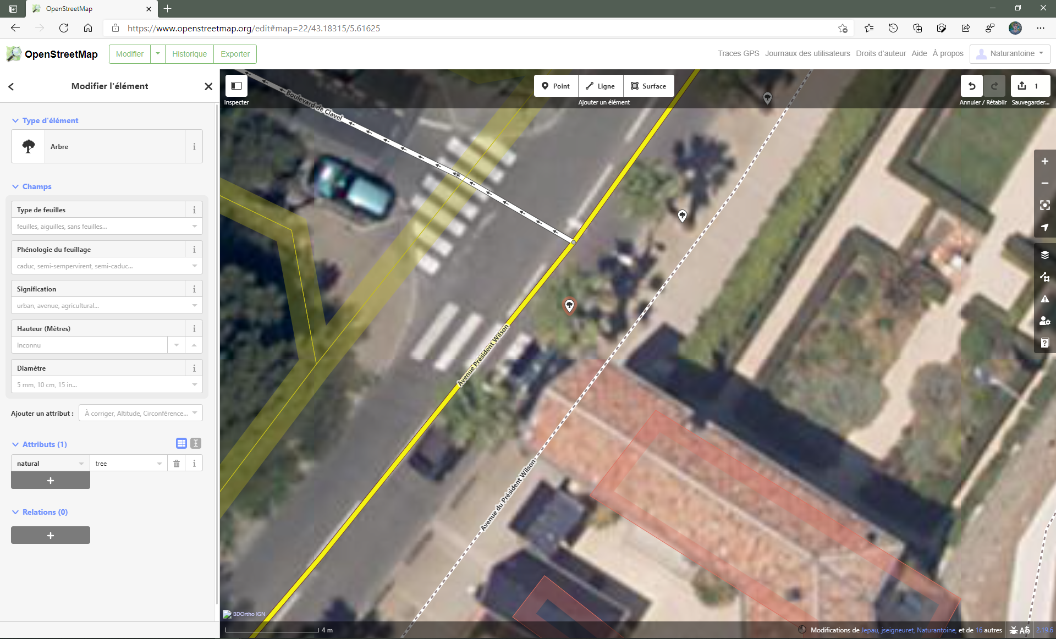
Task: Undo the last edit
Action: 972,86
